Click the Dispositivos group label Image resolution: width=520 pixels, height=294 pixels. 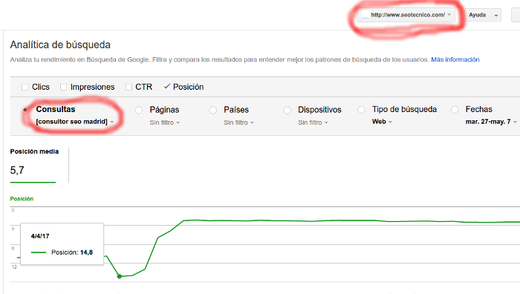[x=319, y=110]
